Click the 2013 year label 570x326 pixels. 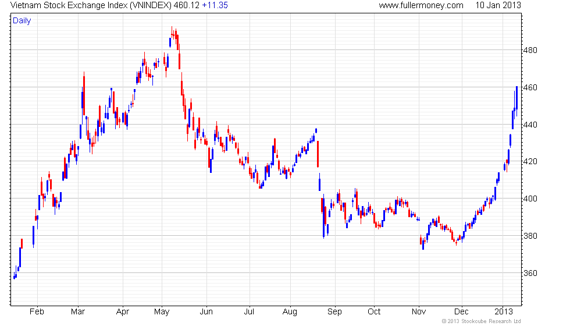coord(504,312)
